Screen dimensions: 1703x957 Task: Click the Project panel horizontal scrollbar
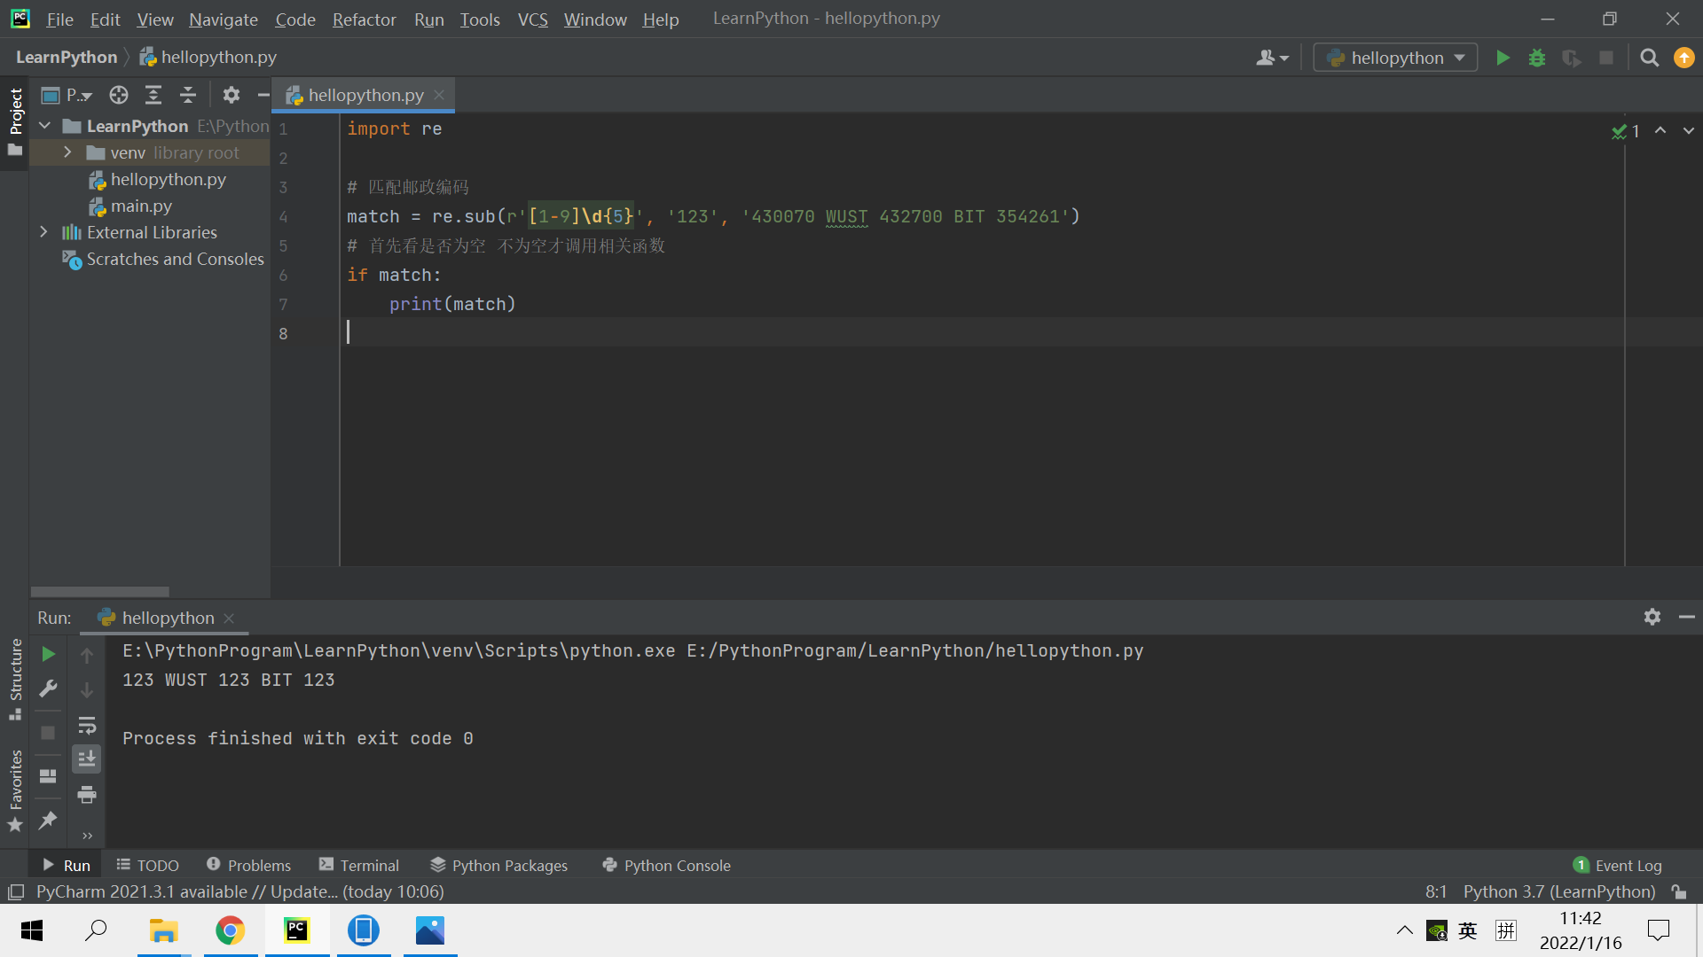(x=99, y=591)
